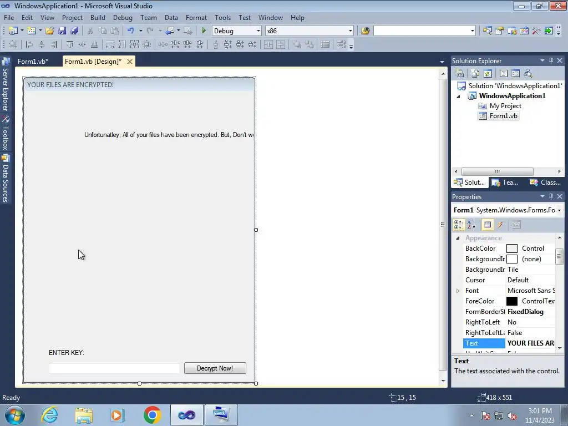The image size is (568, 426).
Task: Open the Form1 object selector dropdown
Action: pos(559,210)
